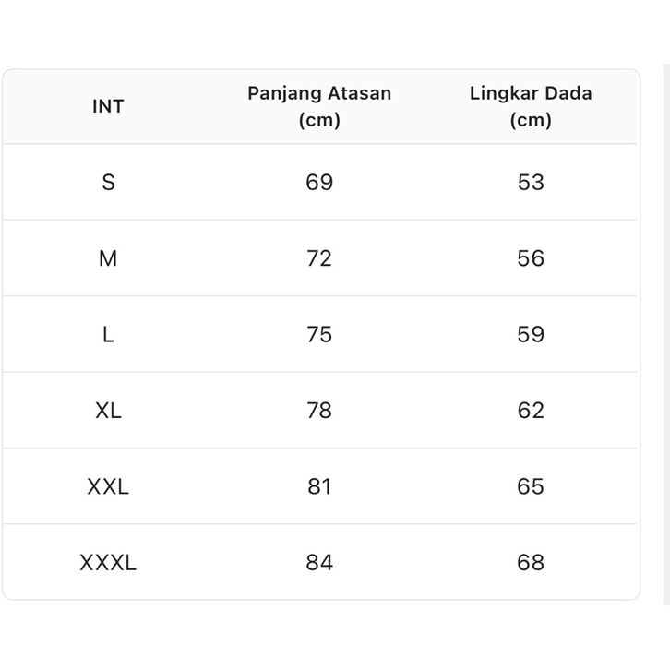The height and width of the screenshot is (670, 670).
Task: Click the 62 chest value for XL
Action: click(x=531, y=411)
